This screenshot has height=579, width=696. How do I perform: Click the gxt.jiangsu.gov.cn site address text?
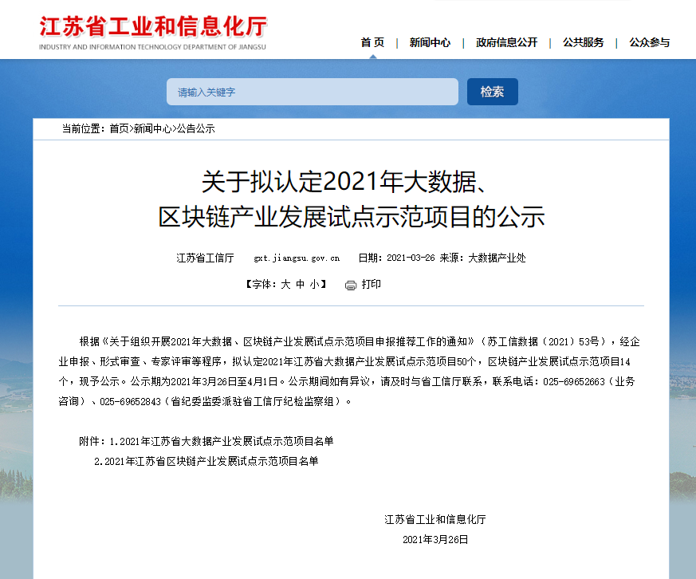(x=297, y=258)
